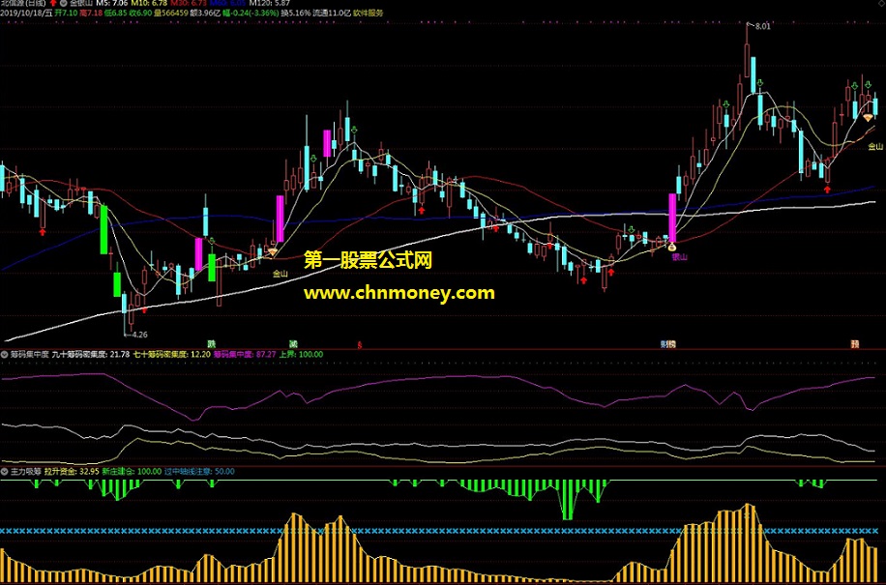Click the purple 银山 signal label
This screenshot has height=585, width=886.
(679, 257)
